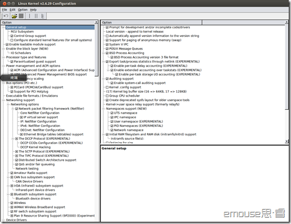Collapse Namespaces support (NEW) node
The height and width of the screenshot is (224, 291).
coord(104,109)
